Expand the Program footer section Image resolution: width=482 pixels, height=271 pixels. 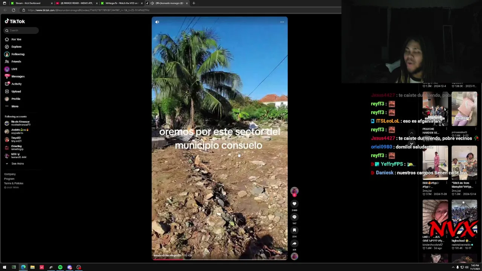click(x=9, y=179)
